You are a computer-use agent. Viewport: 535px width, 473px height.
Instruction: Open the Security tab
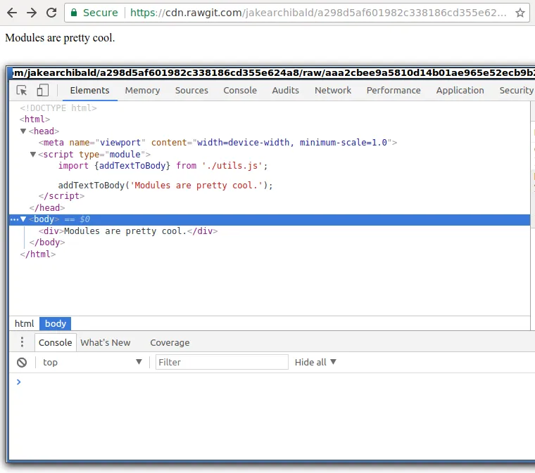pos(516,91)
